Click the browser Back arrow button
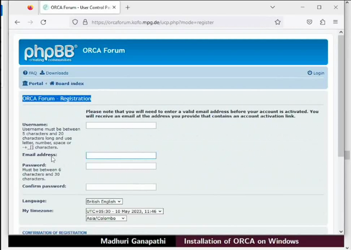351x250 pixels. 17,22
